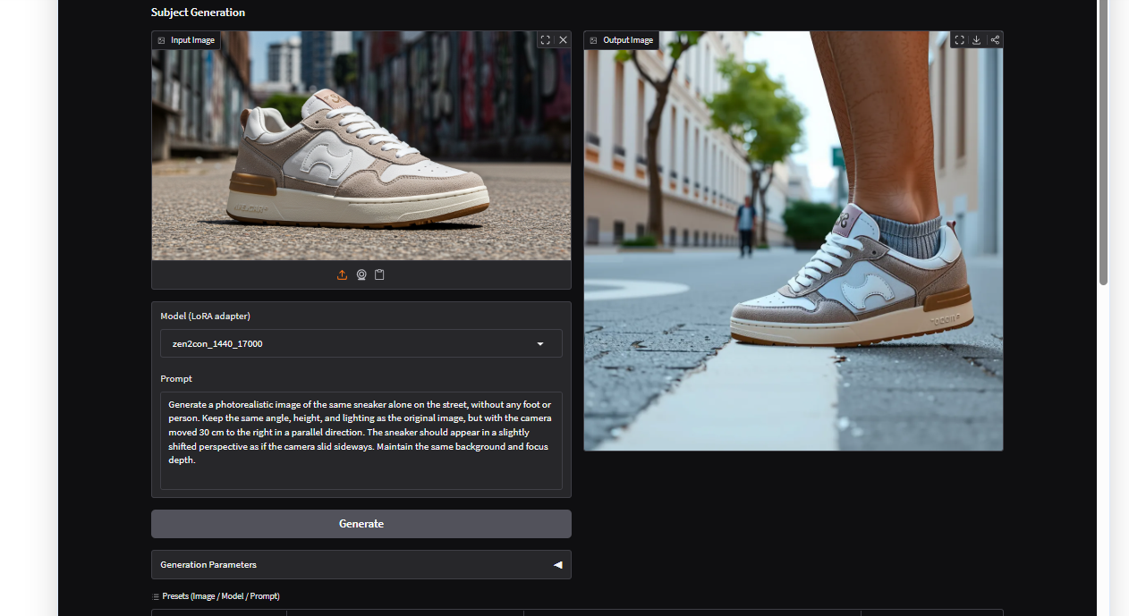
Task: View the output image in fullscreen
Action: point(959,40)
